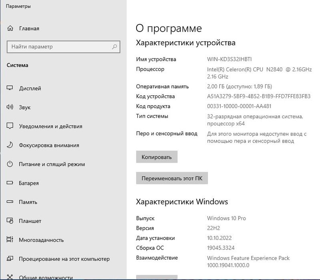
Task: Click the Storage (Память) icon
Action: 10,202
